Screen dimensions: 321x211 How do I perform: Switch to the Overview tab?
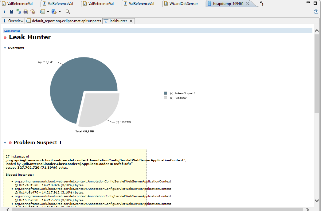click(x=13, y=21)
